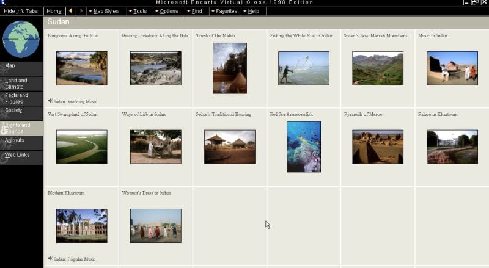Open the Favorites menu
This screenshot has width=489, height=268.
[x=223, y=11]
